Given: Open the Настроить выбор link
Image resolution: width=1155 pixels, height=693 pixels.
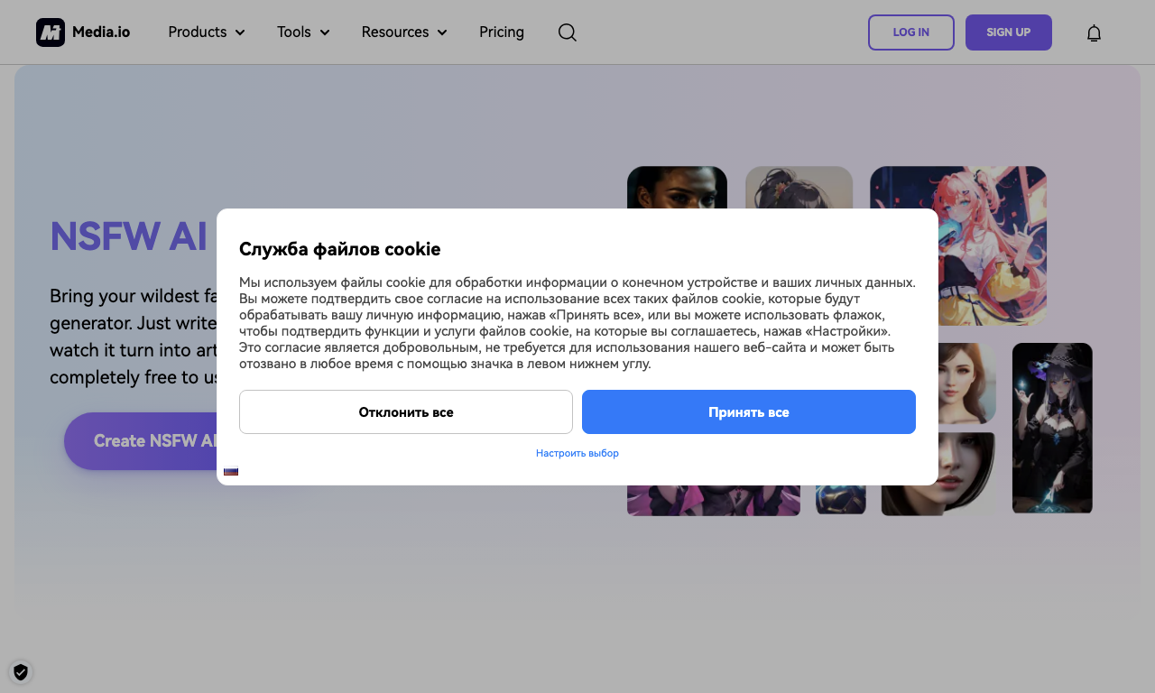Looking at the screenshot, I should point(577,453).
